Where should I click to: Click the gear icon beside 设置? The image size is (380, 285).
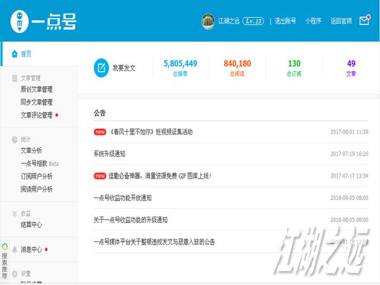coord(14,274)
